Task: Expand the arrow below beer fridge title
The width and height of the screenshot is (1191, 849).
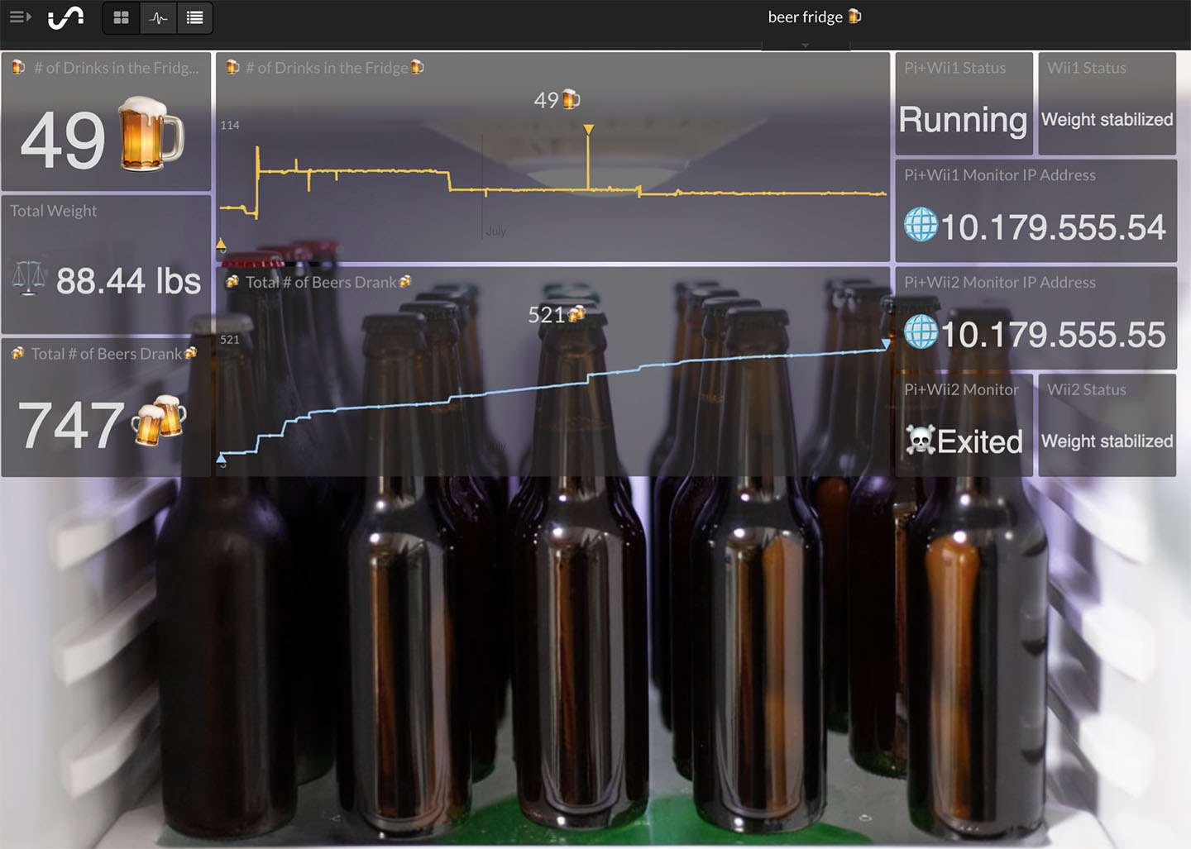Action: pos(805,45)
